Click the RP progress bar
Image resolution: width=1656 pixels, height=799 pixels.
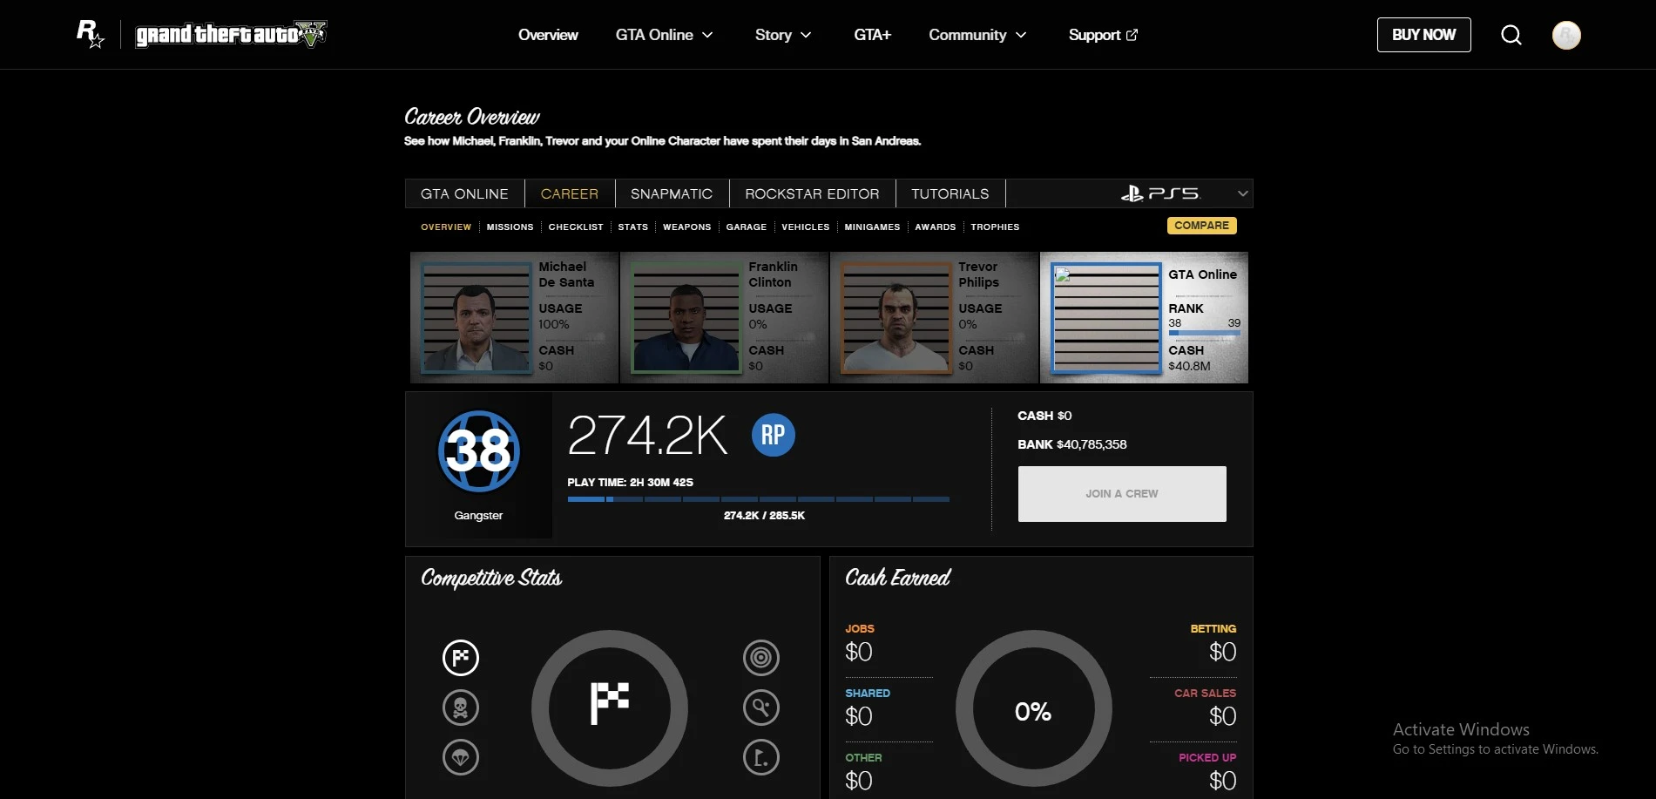click(758, 499)
